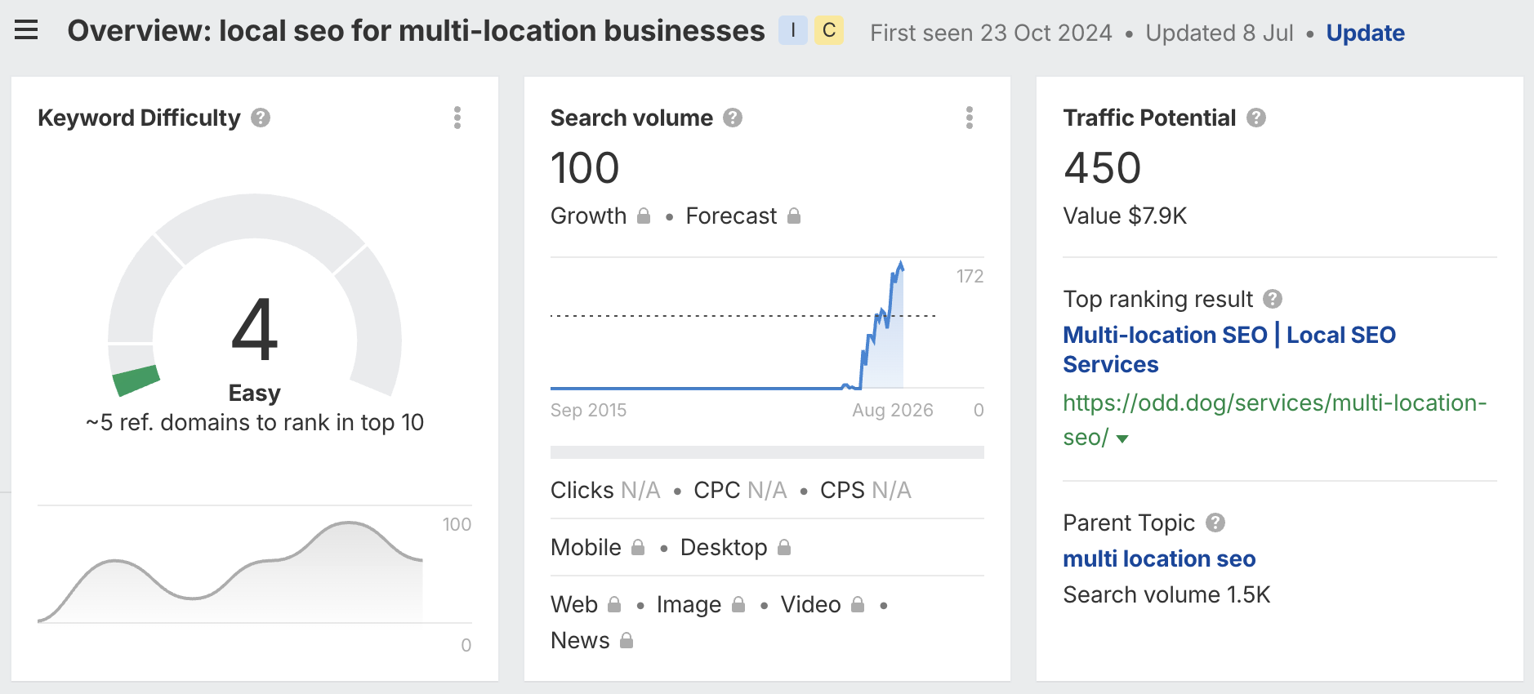Viewport: 1534px width, 694px height.
Task: Expand the odd.dog URL dropdown arrow
Action: (x=1122, y=439)
